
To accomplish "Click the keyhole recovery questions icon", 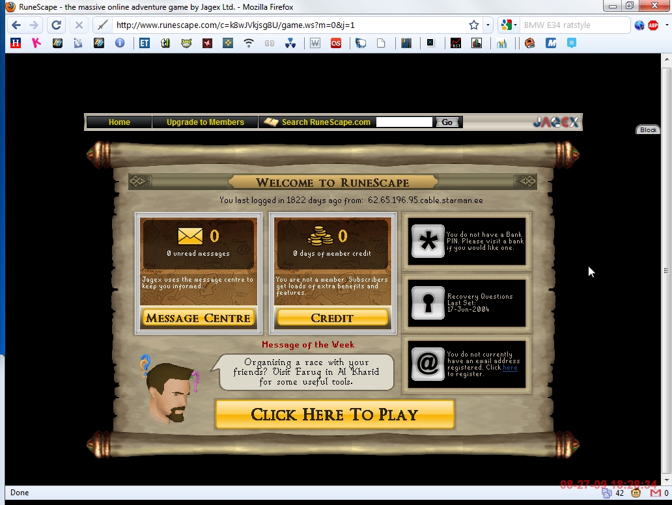I will click(428, 303).
